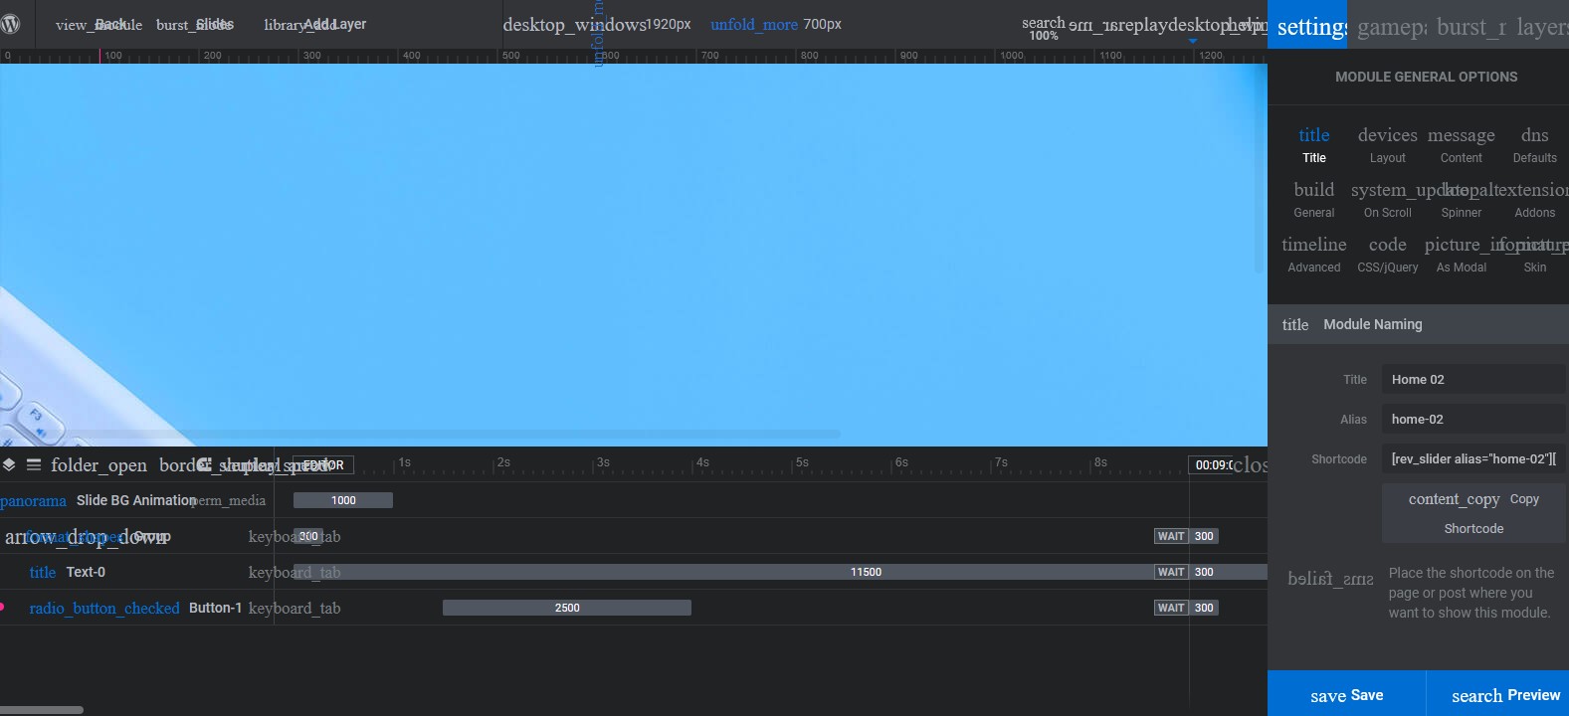Click the perm_media icon in BG Animation row
The width and height of the screenshot is (1569, 716).
pyautogui.click(x=228, y=500)
